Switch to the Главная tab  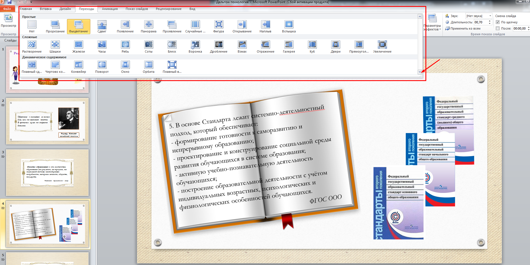click(x=26, y=9)
